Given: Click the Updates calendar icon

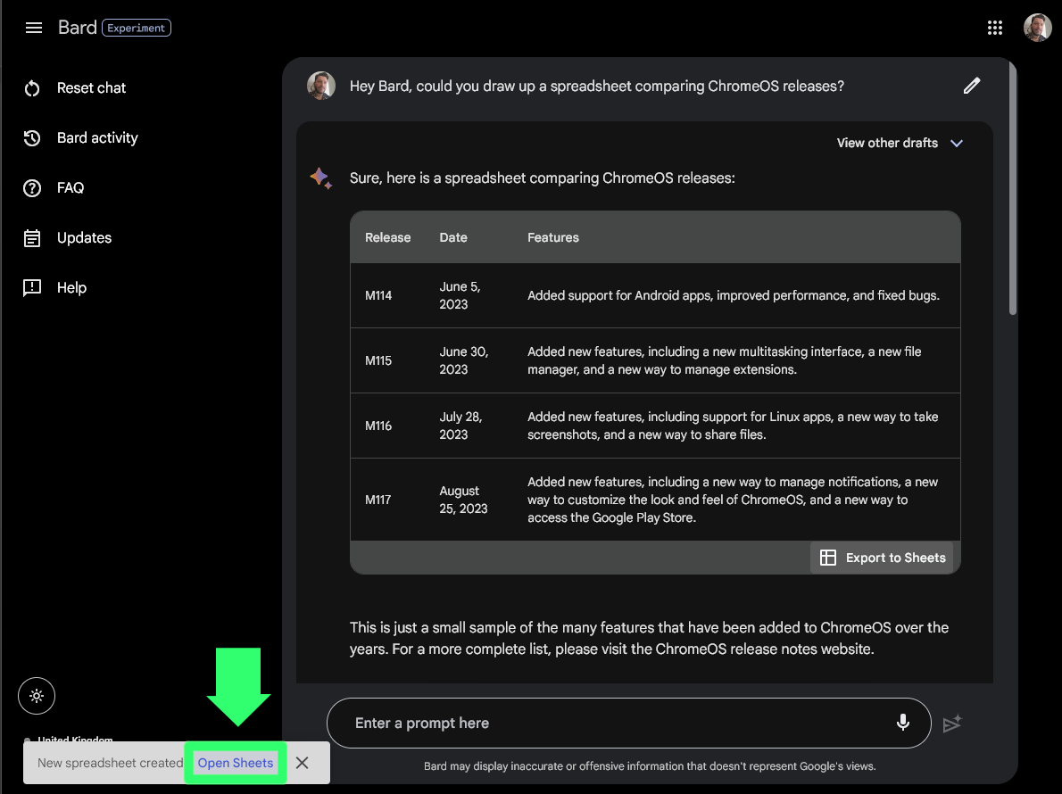Looking at the screenshot, I should point(32,237).
